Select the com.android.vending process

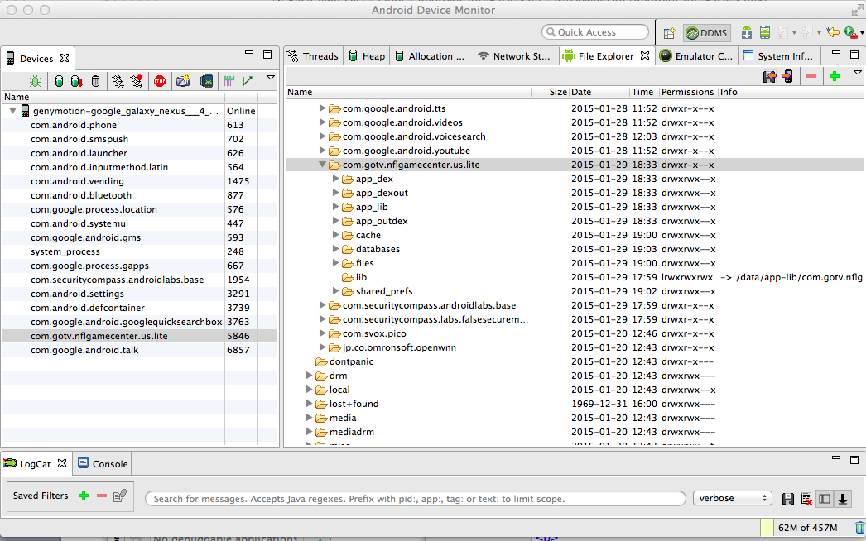[140, 181]
